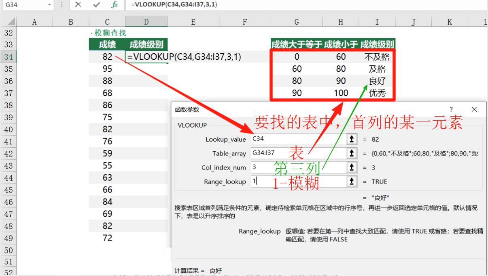Confirm the formula with the checkmark icon

click(96, 5)
